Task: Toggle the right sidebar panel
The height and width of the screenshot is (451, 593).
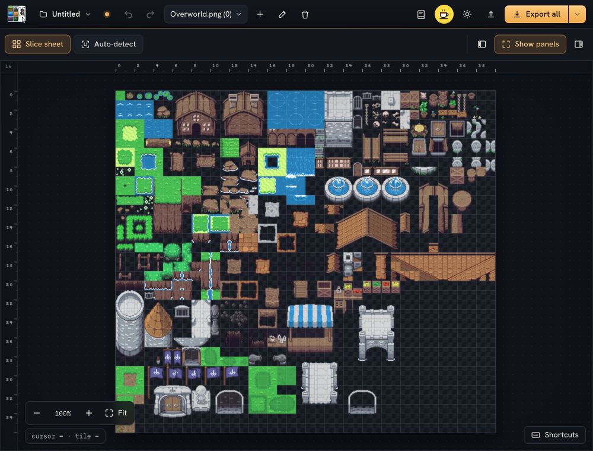Action: [x=579, y=45]
